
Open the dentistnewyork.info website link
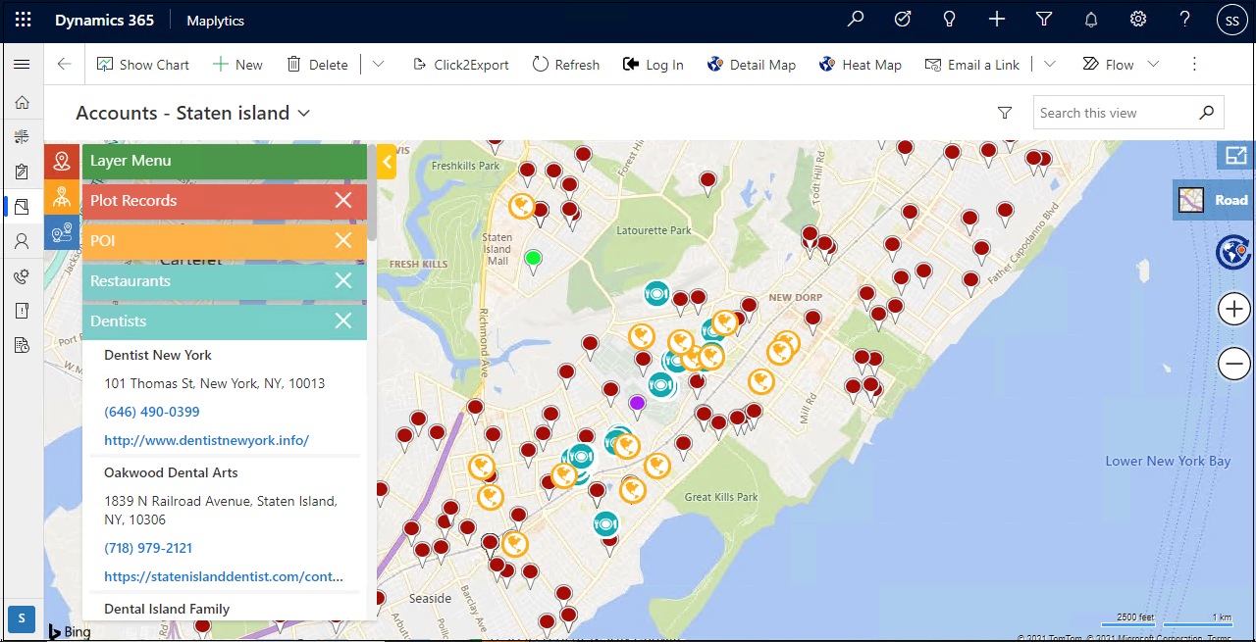tap(207, 440)
